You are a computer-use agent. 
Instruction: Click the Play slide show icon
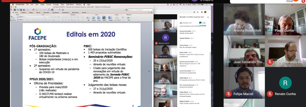click(x=128, y=18)
